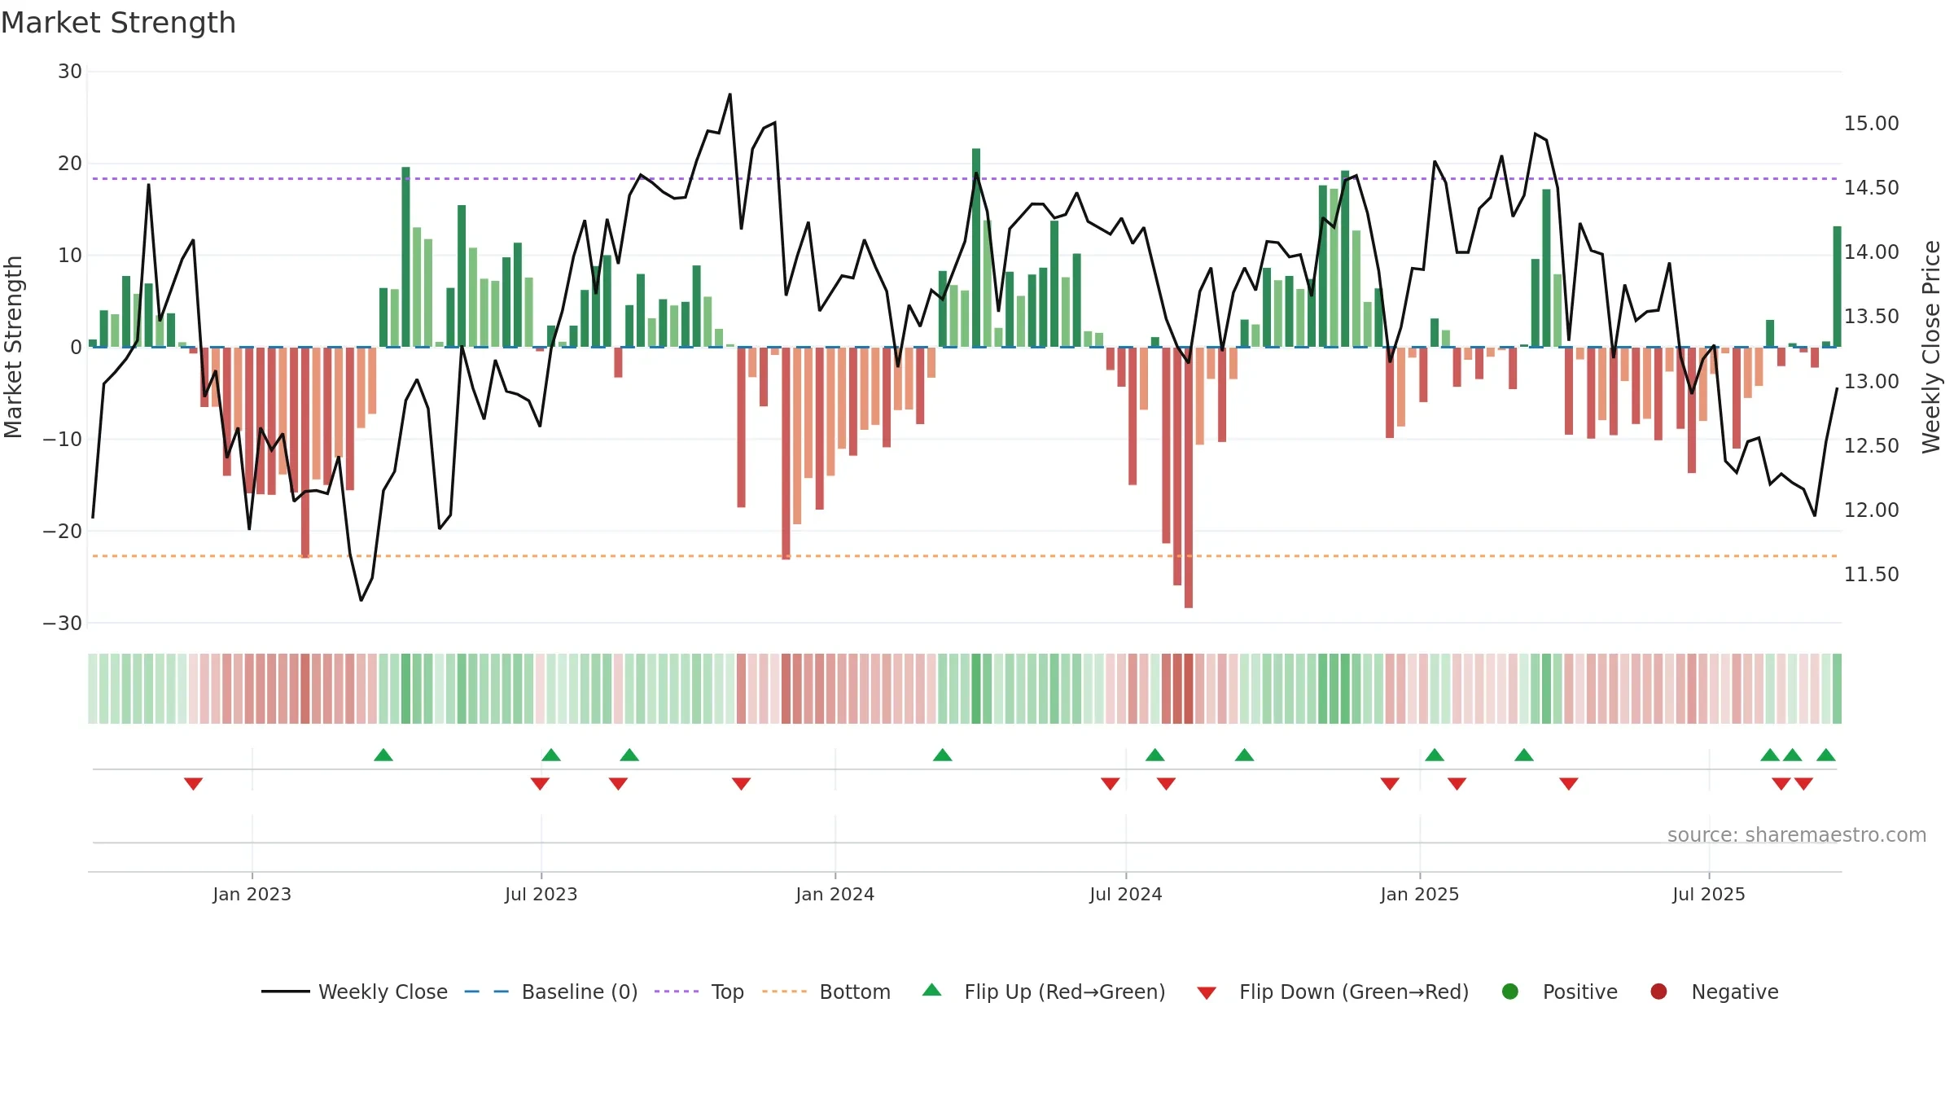Select the earliest flip-down marker before Jan 2023
1954x1099 pixels.
tap(193, 784)
